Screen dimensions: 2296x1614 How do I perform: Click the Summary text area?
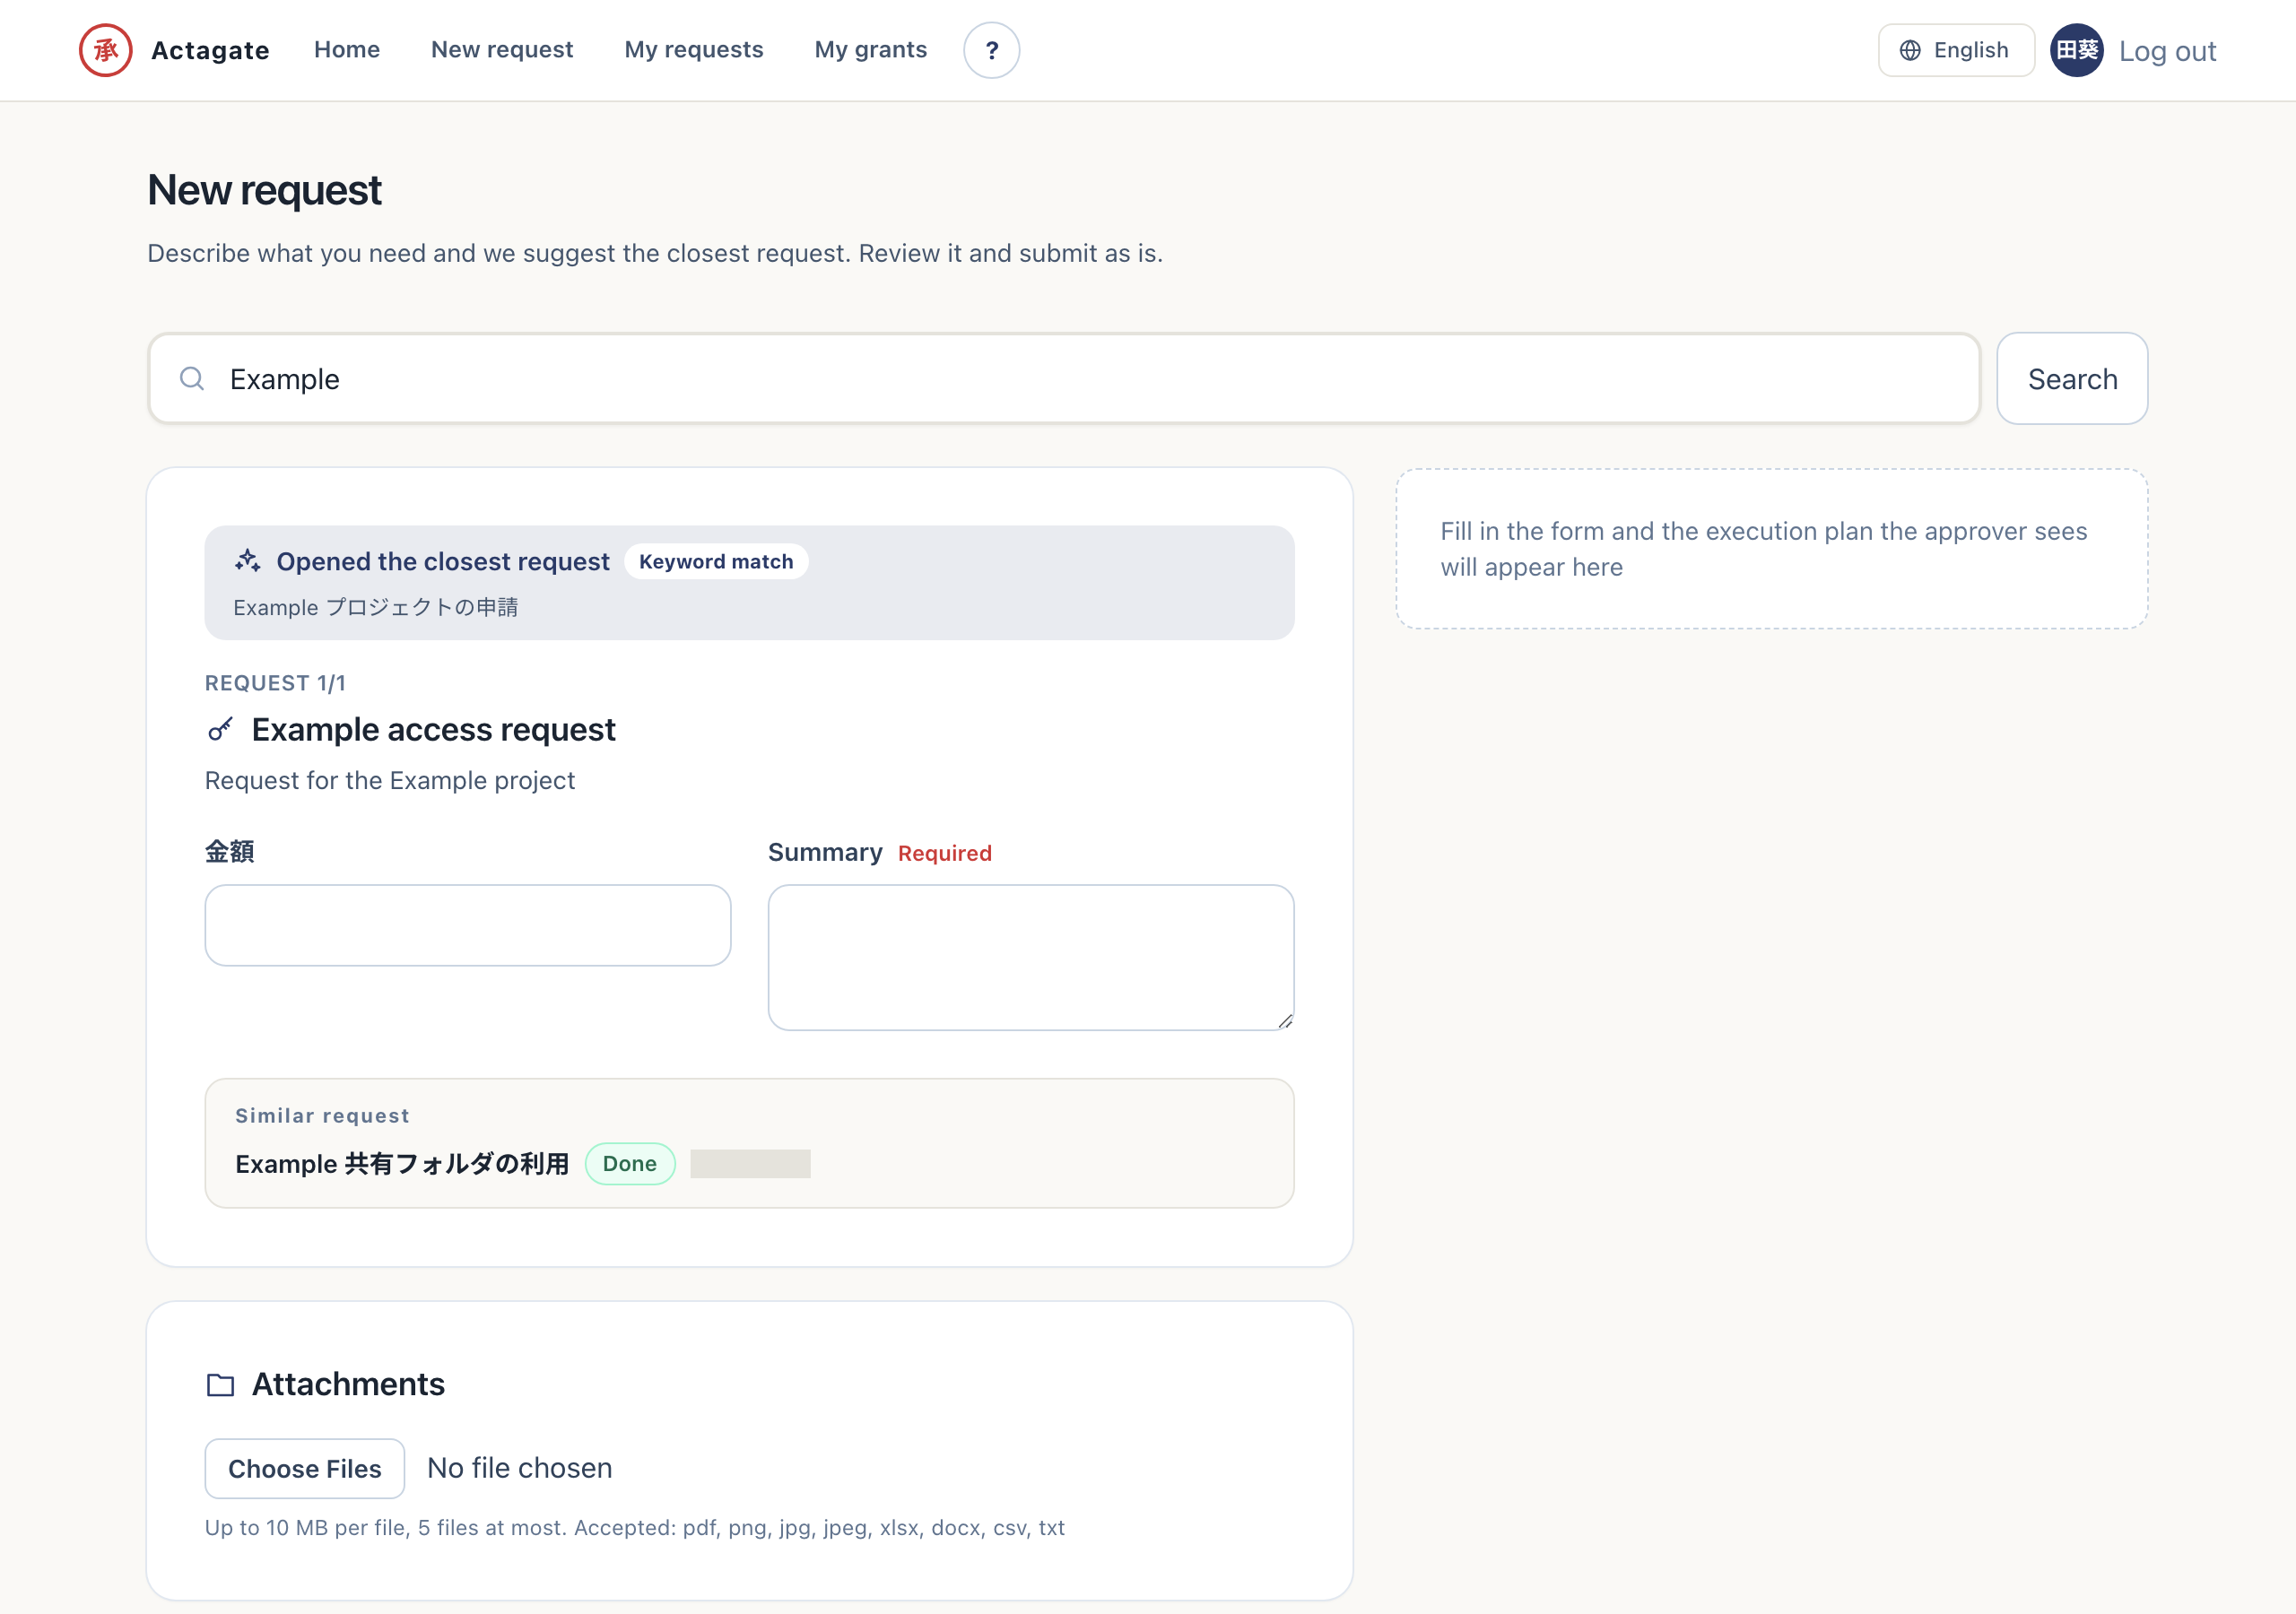coord(1031,957)
